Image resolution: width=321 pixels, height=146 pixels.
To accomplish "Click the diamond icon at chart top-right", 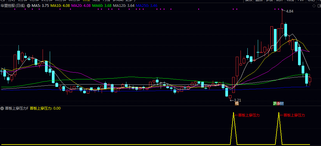I will click(314, 6).
